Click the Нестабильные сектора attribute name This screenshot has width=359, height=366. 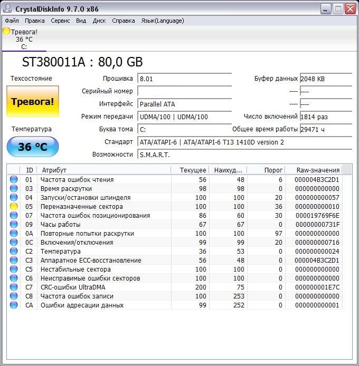(x=75, y=269)
